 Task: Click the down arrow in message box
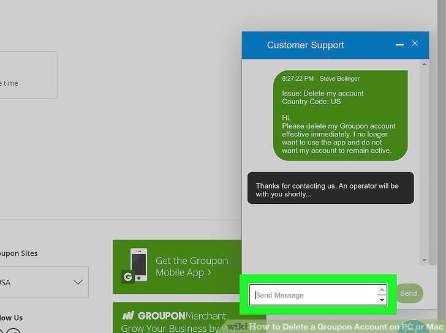pos(382,300)
